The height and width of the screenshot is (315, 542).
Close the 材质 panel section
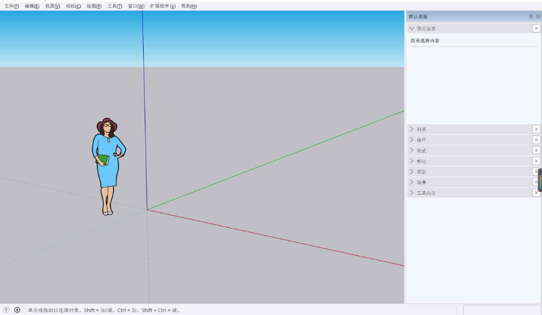[536, 129]
